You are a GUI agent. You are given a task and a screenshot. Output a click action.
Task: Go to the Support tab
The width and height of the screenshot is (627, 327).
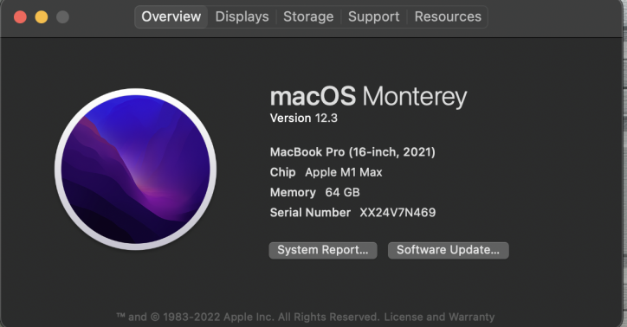(373, 16)
